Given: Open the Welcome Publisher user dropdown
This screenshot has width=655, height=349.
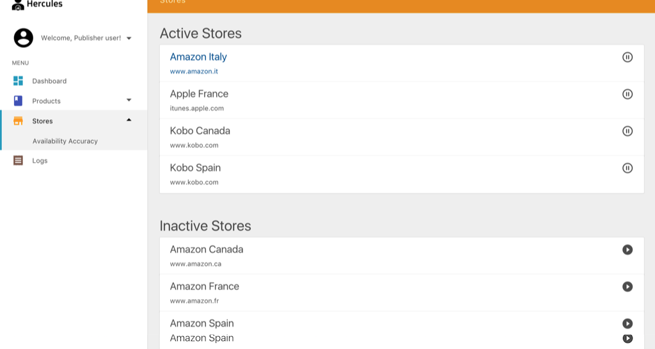Looking at the screenshot, I should (x=129, y=38).
